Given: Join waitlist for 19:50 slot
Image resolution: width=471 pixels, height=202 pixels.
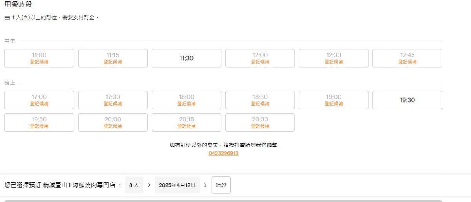Looking at the screenshot, I should [39, 123].
